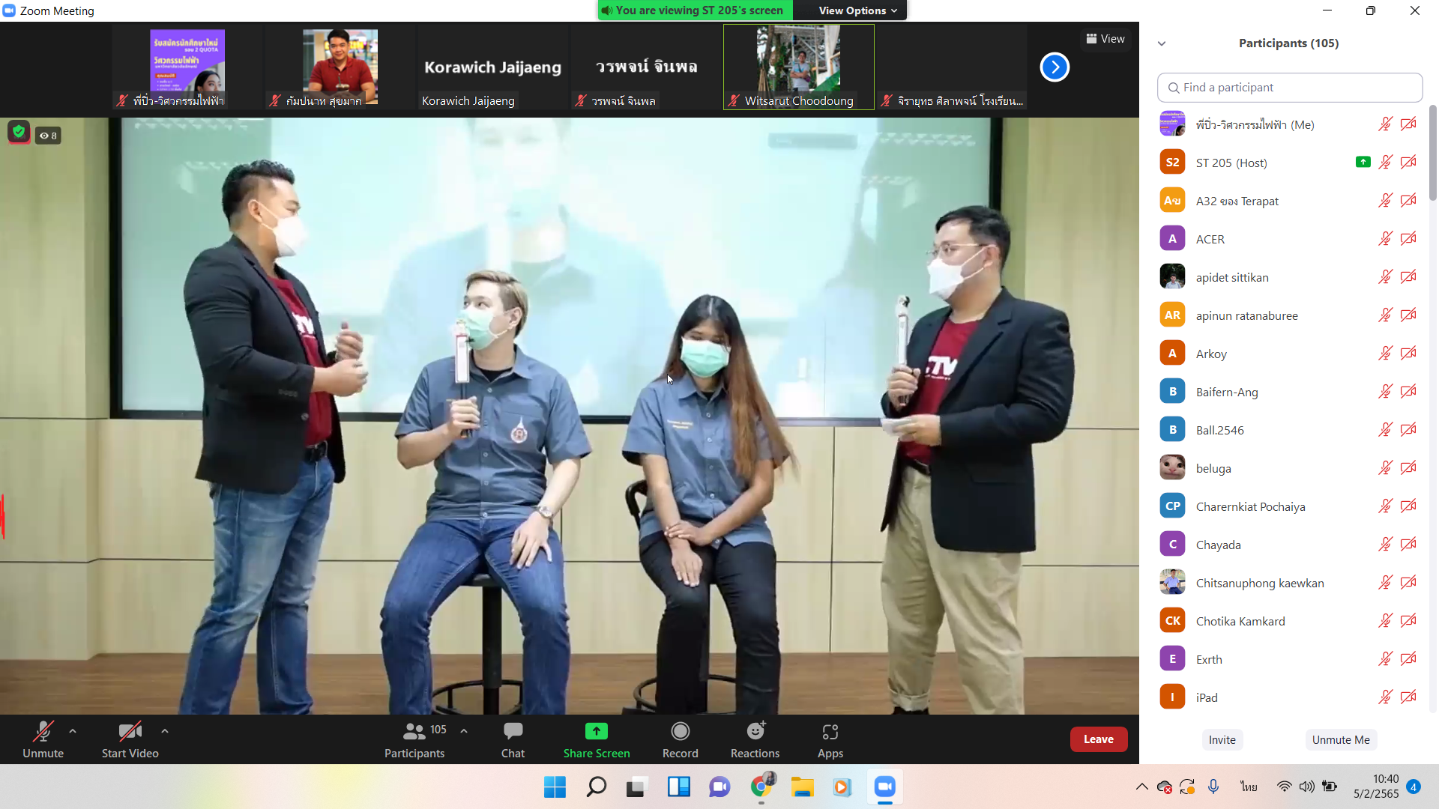1439x809 pixels.
Task: Open the Chat panel icon
Action: click(x=513, y=731)
